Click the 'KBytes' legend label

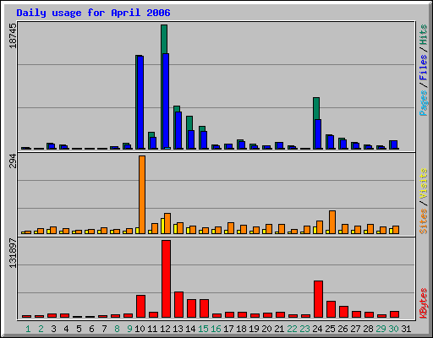pos(424,303)
